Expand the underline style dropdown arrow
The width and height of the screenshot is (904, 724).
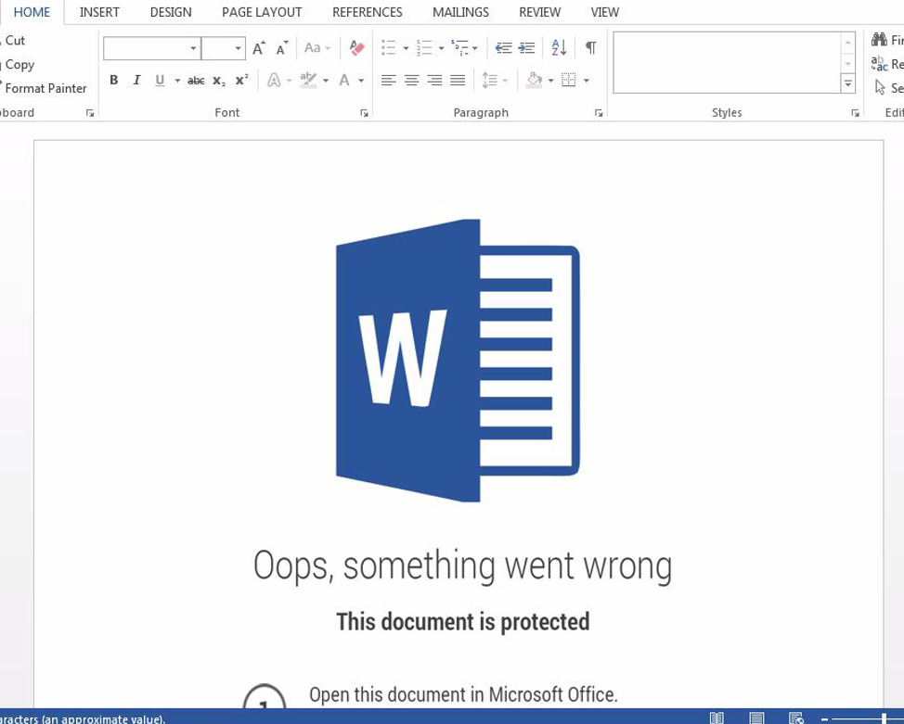177,81
